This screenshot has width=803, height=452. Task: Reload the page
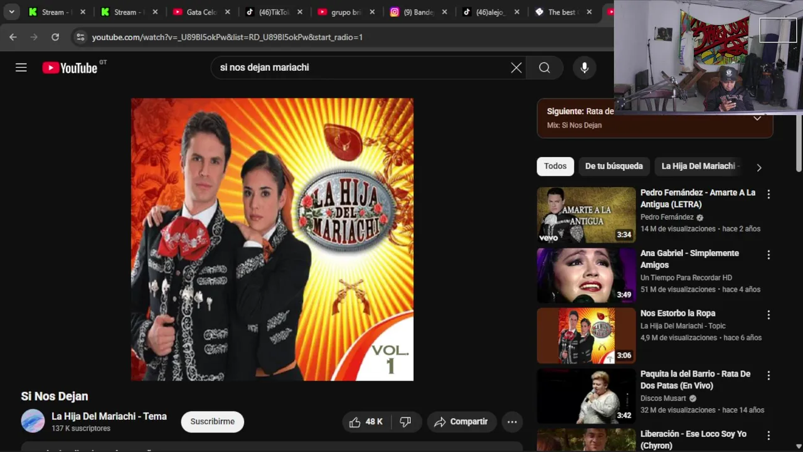(x=55, y=37)
